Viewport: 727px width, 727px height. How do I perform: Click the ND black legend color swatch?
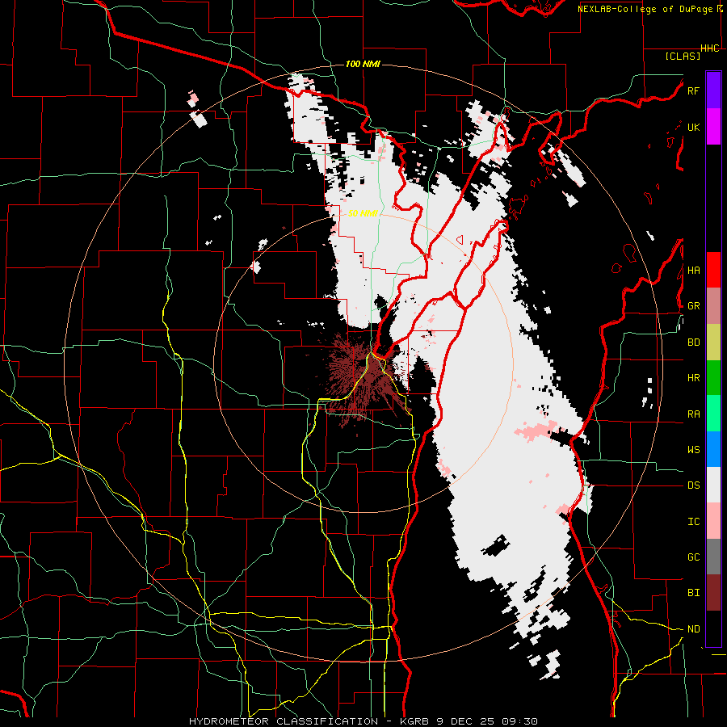[713, 628]
